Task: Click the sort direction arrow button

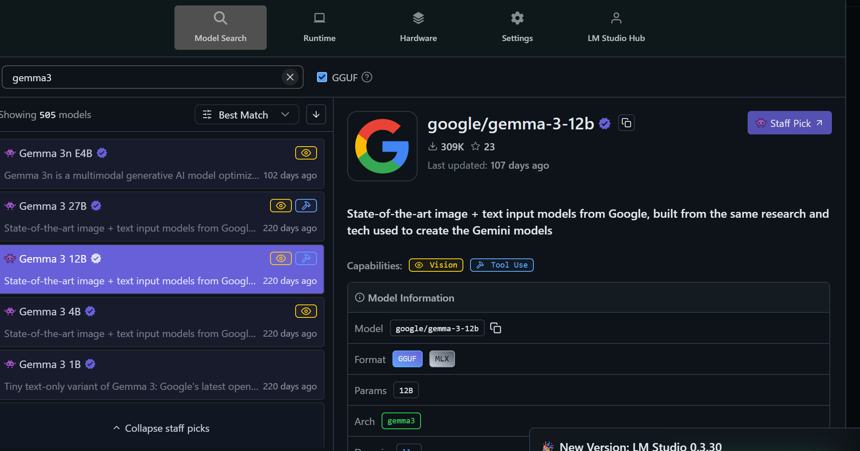Action: pos(316,115)
